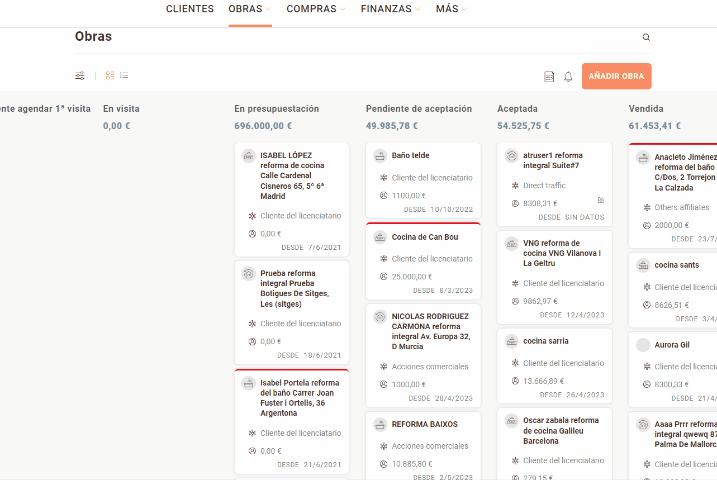Screen dimensions: 717x480
Task: Click kitchen icon on Cocina de Can Bou
Action: [380, 237]
